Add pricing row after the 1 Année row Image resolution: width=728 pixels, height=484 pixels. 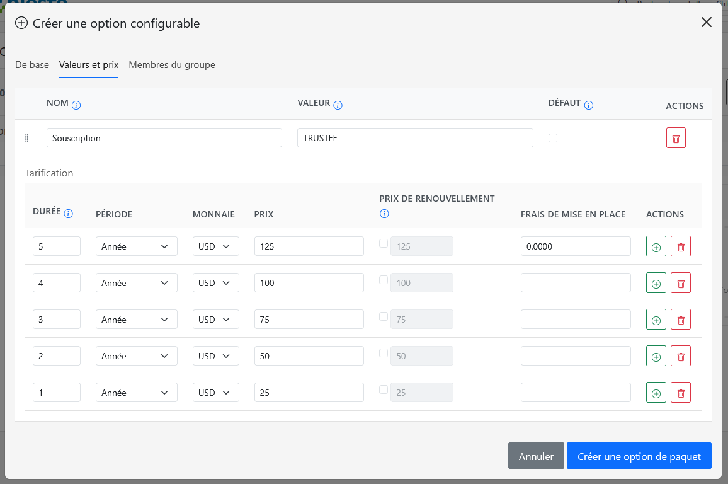point(656,393)
